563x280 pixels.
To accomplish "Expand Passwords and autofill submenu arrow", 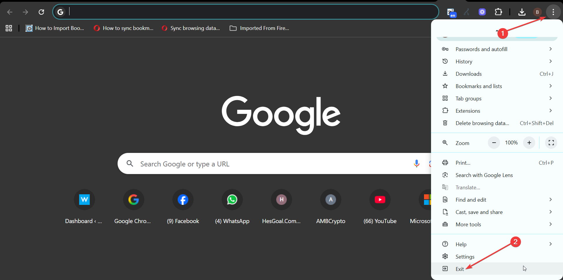I will [x=550, y=49].
